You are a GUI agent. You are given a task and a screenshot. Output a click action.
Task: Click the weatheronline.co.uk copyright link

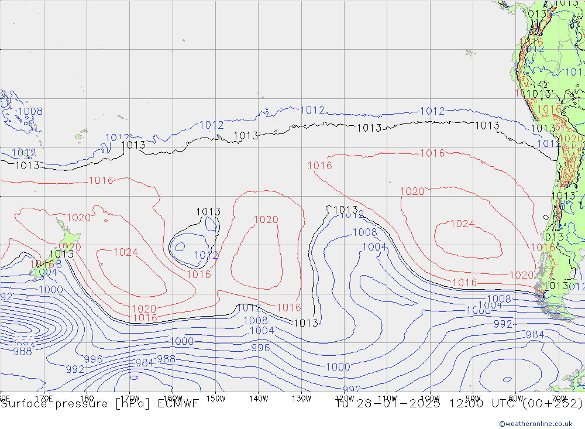point(535,423)
